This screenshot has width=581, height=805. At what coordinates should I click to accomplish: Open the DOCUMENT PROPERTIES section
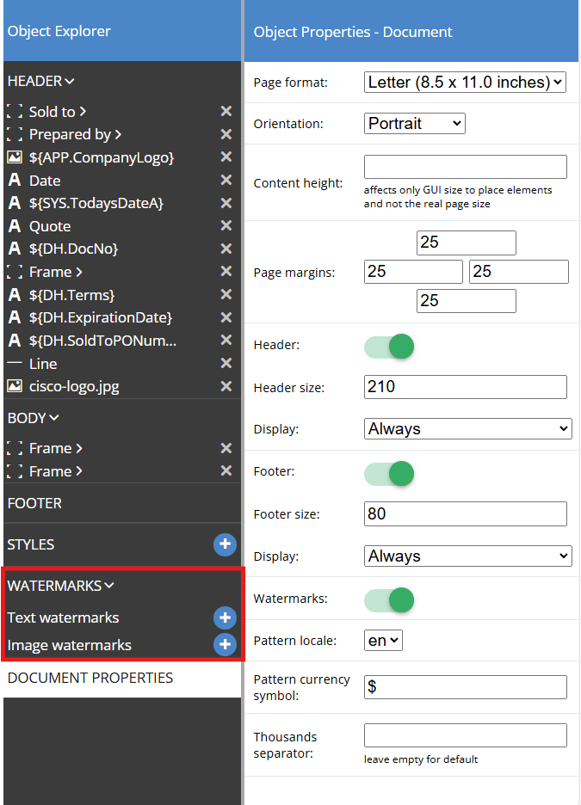pos(90,678)
